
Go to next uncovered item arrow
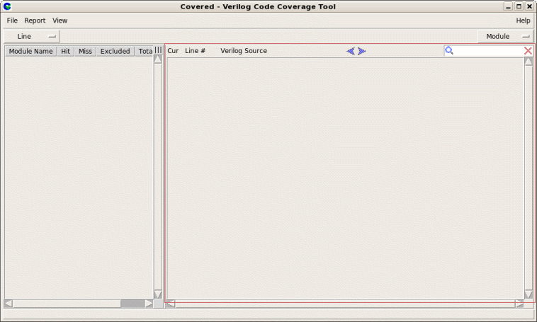coord(361,51)
